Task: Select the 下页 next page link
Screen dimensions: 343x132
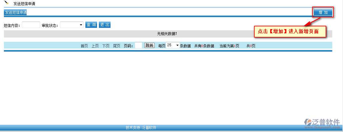Action: click(106, 46)
